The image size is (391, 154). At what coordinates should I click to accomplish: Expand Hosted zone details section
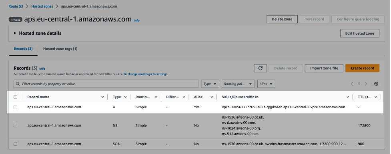click(x=38, y=33)
